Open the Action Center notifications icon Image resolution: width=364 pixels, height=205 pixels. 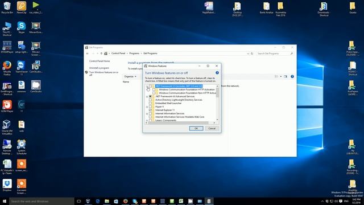click(x=341, y=201)
